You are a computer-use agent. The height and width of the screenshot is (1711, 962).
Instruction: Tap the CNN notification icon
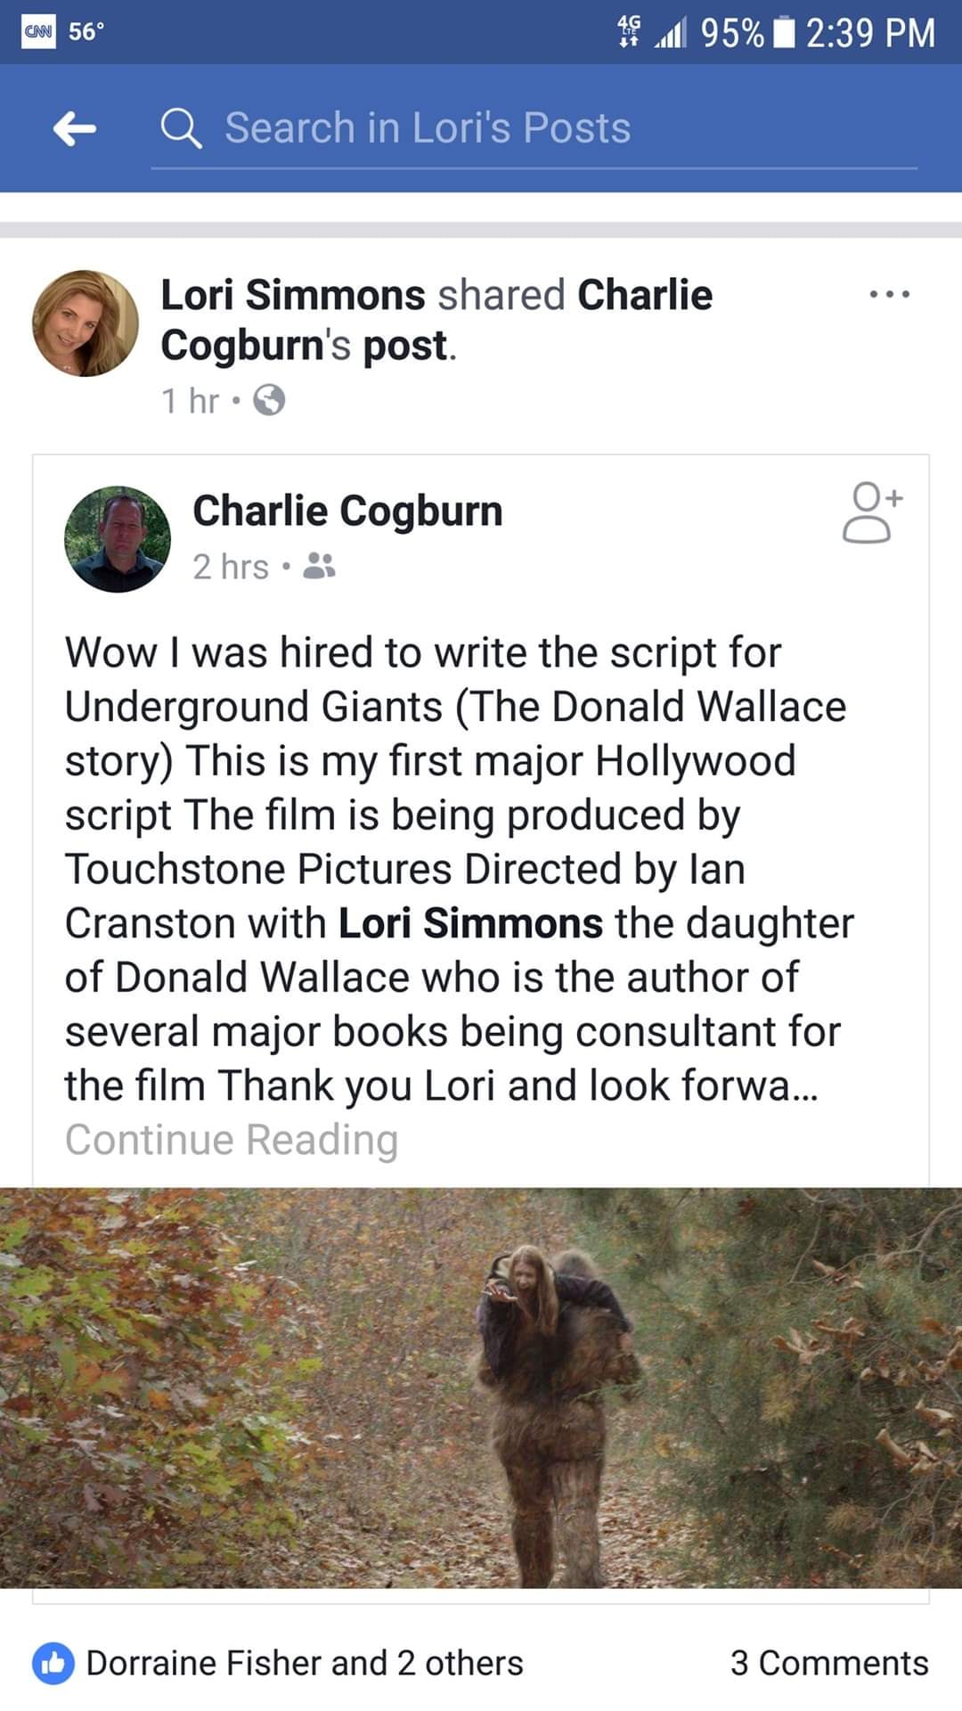[x=38, y=31]
